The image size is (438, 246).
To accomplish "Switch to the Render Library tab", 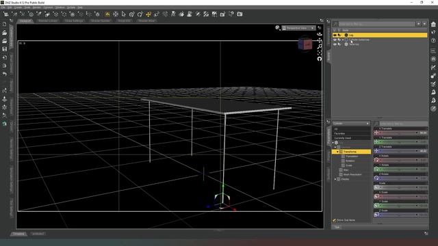I will coord(48,20).
